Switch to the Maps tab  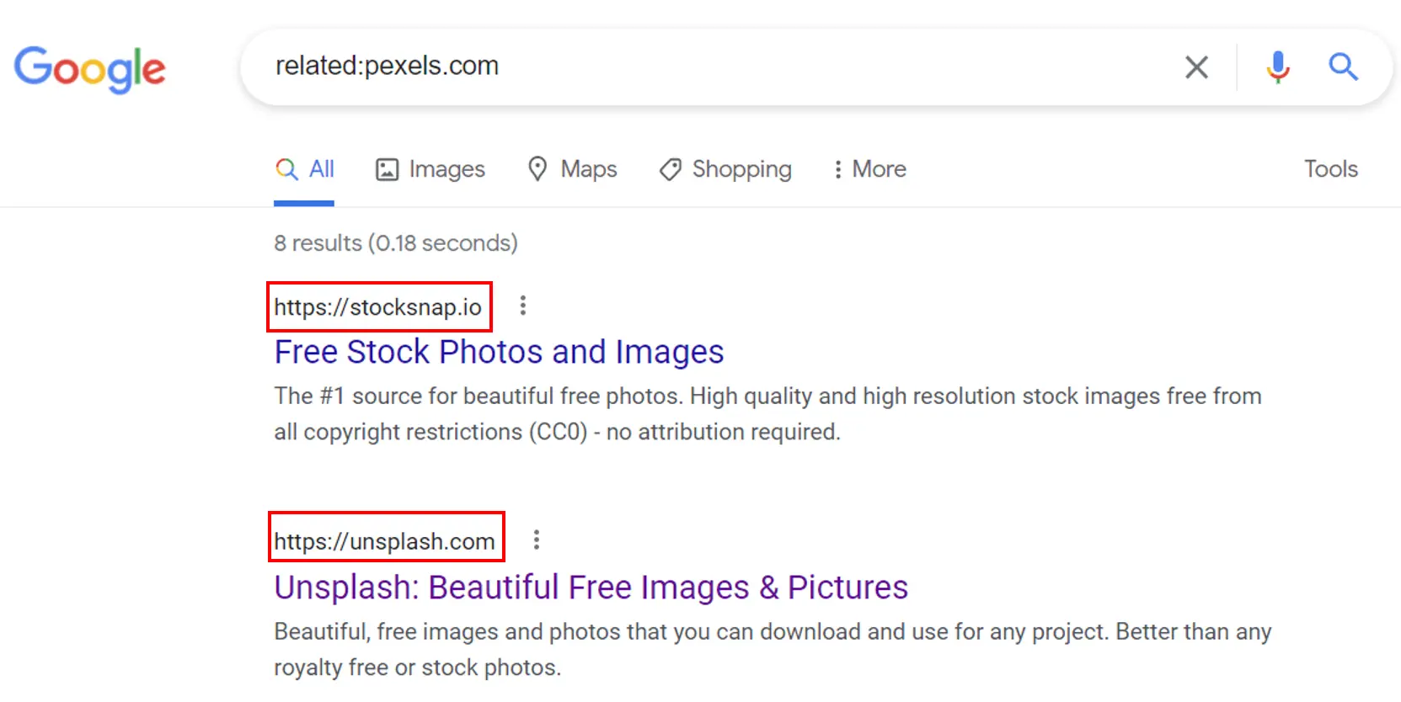click(572, 169)
